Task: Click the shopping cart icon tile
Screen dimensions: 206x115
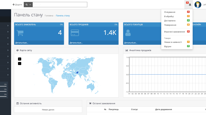Action: pyautogui.click(x=20, y=33)
